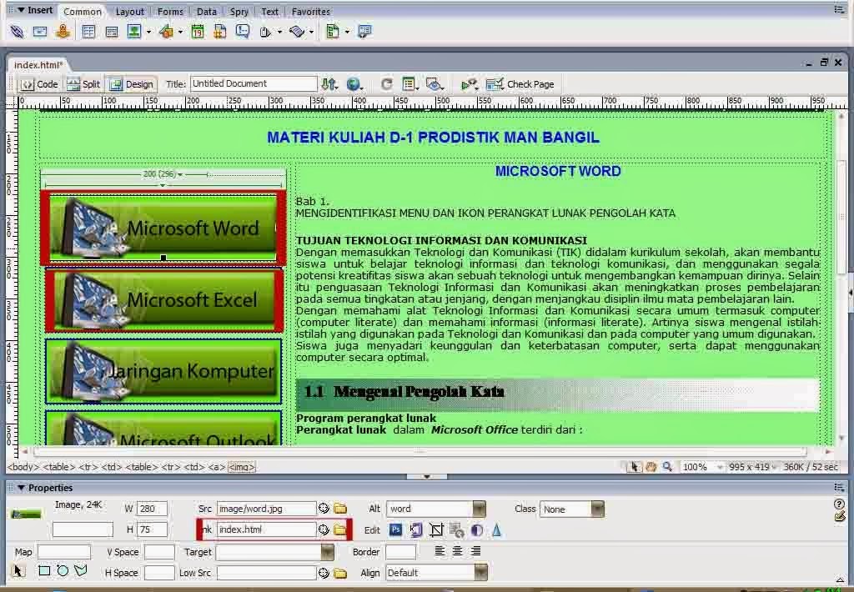Insert the date with the calendar icon
854x592 pixels.
click(x=198, y=32)
